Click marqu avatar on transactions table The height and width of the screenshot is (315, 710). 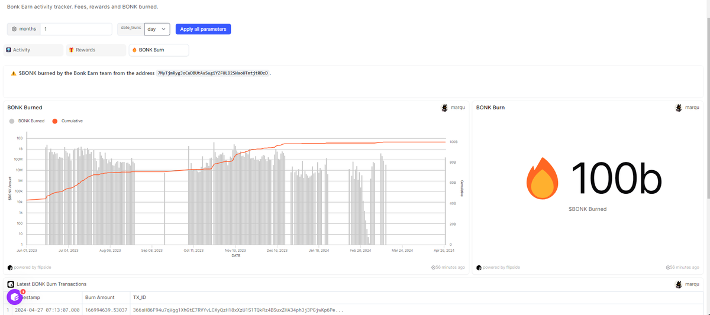pyautogui.click(x=679, y=284)
